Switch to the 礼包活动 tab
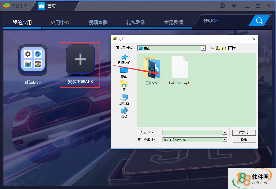Screen dimensions: 276x189 point(136,22)
